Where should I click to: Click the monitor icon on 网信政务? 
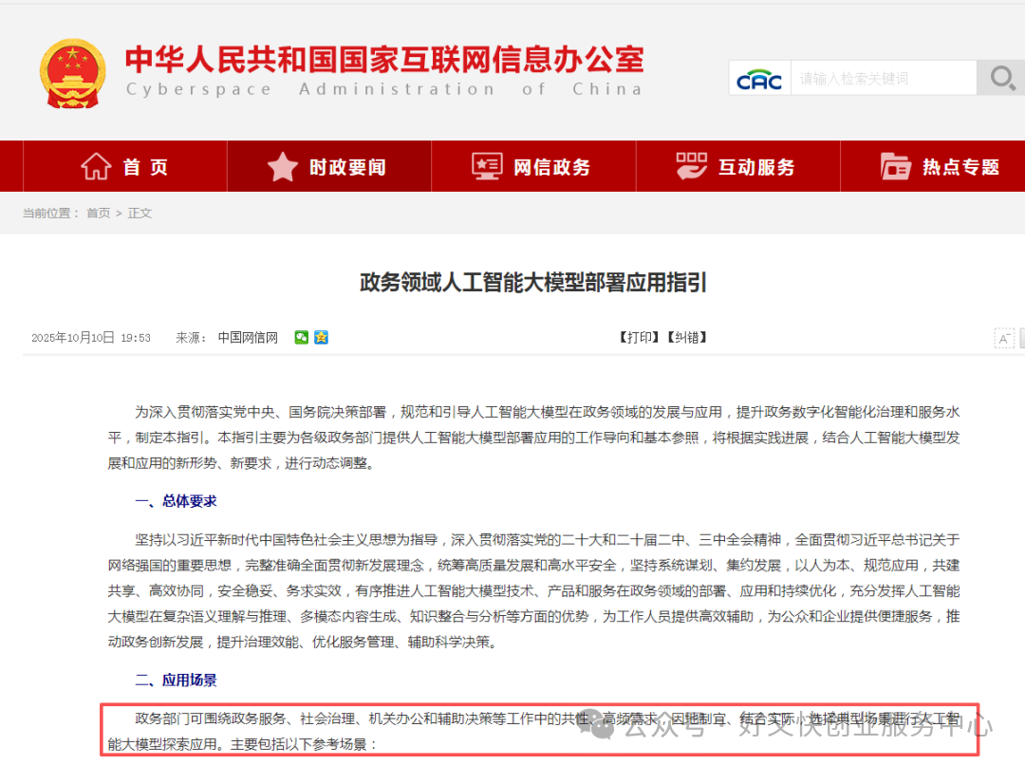487,165
